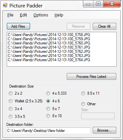The width and height of the screenshot is (123, 140).
Task: Select the 3 x 4 destination size
Action: 11,109
